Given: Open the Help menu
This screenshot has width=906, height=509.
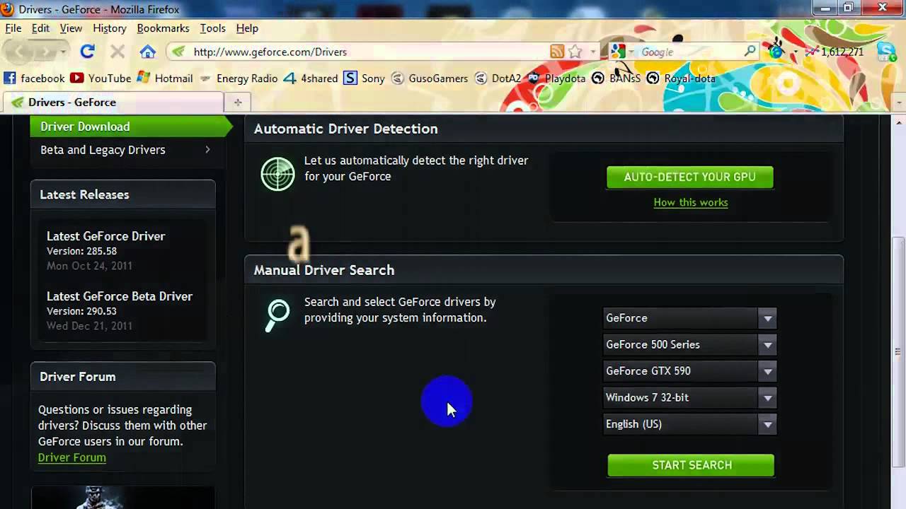Looking at the screenshot, I should (247, 28).
